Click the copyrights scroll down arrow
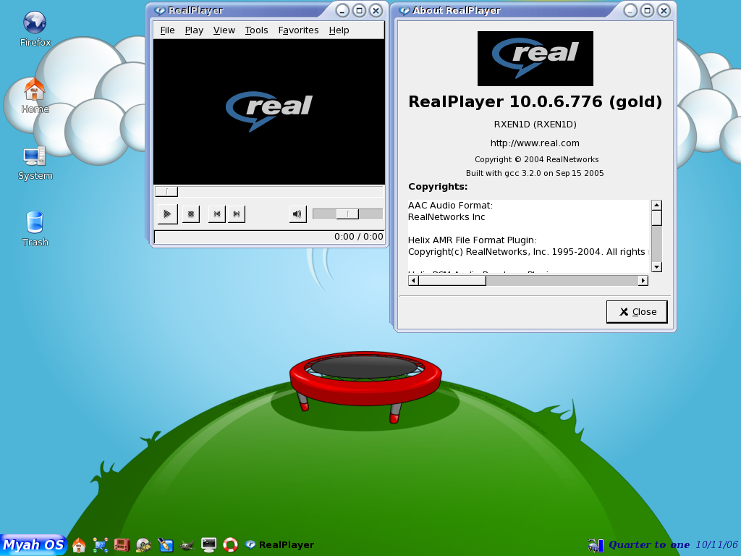Screen dimensions: 741x556 [656, 267]
